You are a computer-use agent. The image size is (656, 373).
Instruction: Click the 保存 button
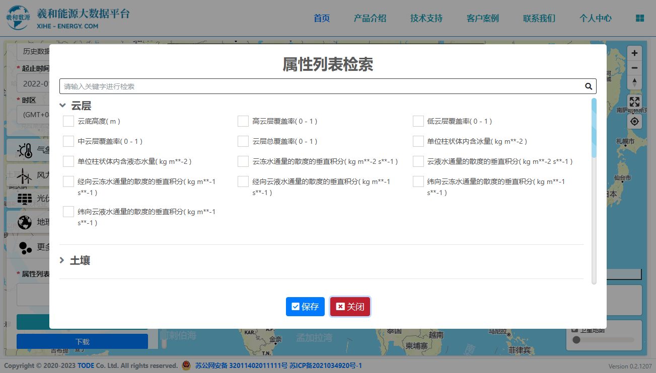point(305,307)
